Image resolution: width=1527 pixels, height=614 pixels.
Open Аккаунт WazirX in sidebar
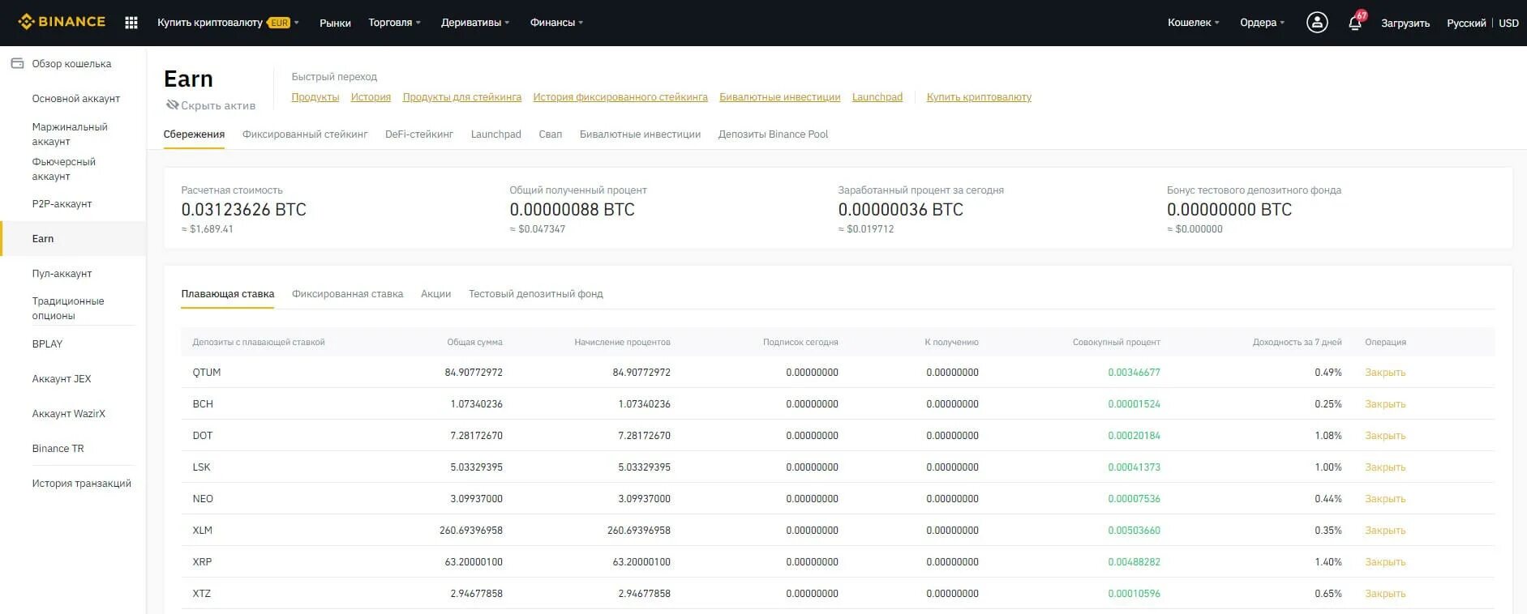point(69,414)
